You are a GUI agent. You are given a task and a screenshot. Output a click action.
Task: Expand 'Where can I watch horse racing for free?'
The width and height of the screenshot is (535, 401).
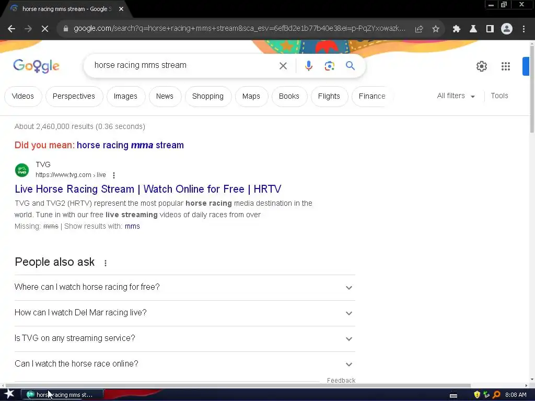[x=184, y=288]
